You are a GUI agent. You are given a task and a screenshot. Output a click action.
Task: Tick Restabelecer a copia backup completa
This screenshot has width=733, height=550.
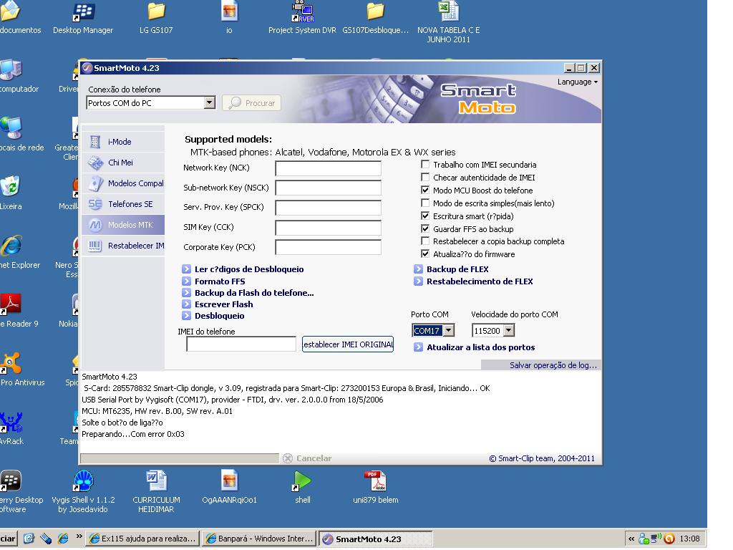[x=425, y=241]
